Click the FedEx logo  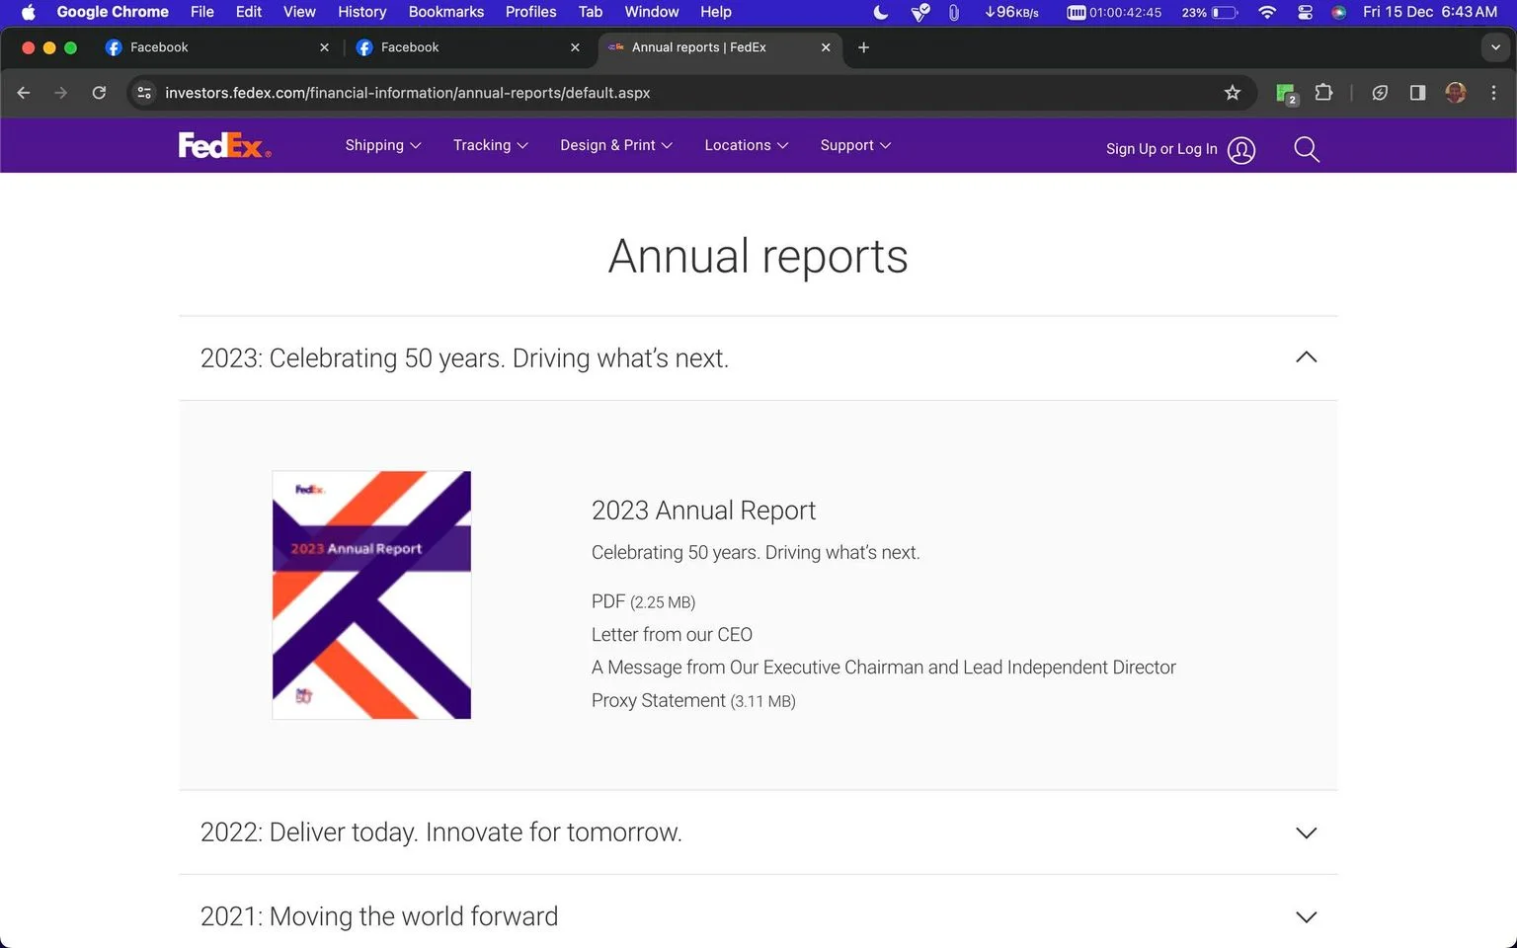[x=224, y=145]
